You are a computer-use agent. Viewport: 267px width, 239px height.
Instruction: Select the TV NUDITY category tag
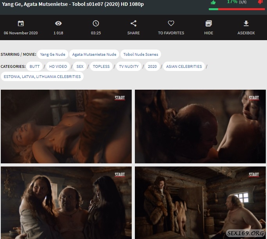(129, 66)
